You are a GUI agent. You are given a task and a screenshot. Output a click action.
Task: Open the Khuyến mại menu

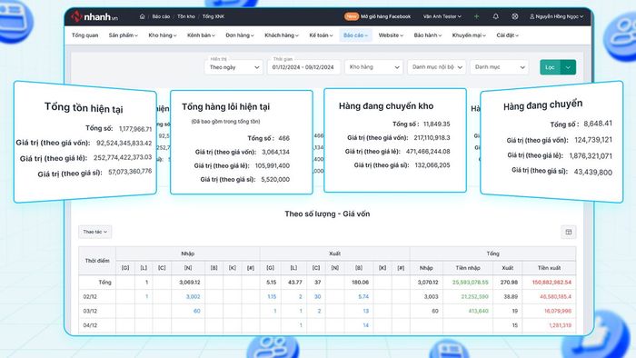(x=469, y=35)
